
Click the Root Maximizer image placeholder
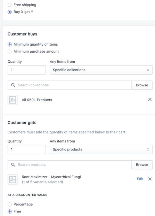(x=13, y=179)
